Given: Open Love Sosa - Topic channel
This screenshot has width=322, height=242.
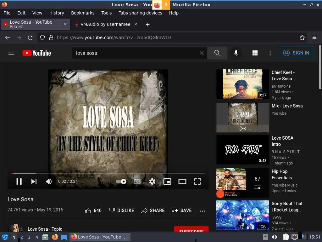Looking at the screenshot, I should tap(45, 229).
